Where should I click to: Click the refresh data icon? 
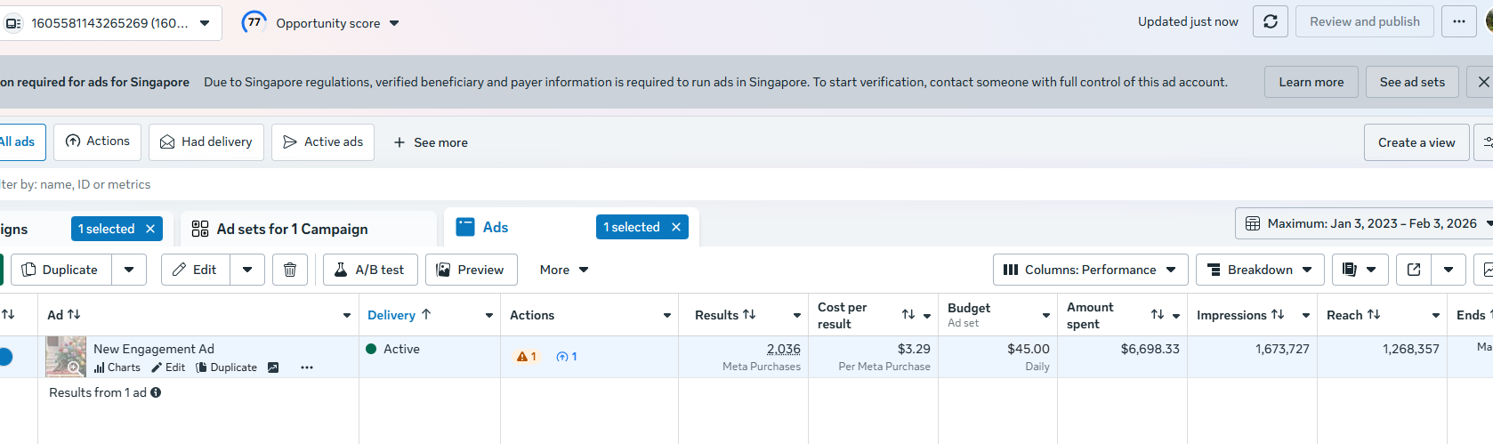[1270, 21]
